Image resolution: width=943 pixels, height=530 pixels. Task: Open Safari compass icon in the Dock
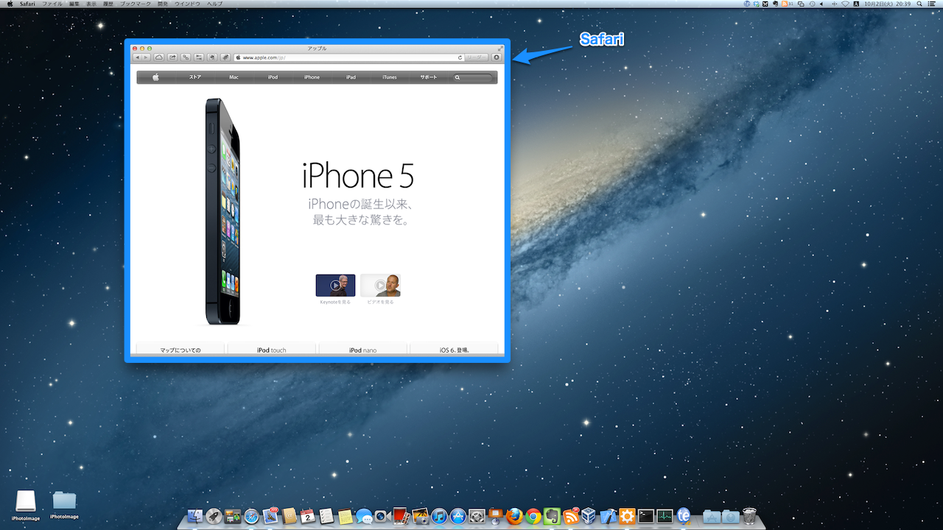(251, 516)
